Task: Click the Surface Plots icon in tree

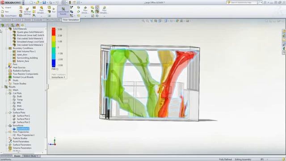Action: pos(10,113)
